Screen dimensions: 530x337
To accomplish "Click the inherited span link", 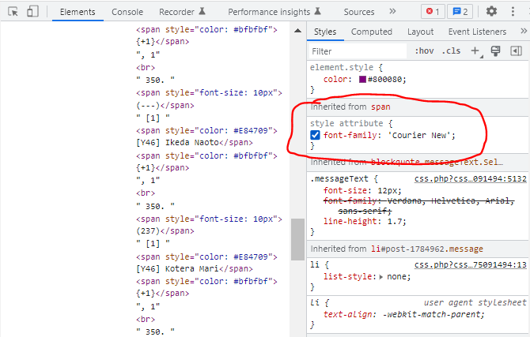I will pos(380,107).
